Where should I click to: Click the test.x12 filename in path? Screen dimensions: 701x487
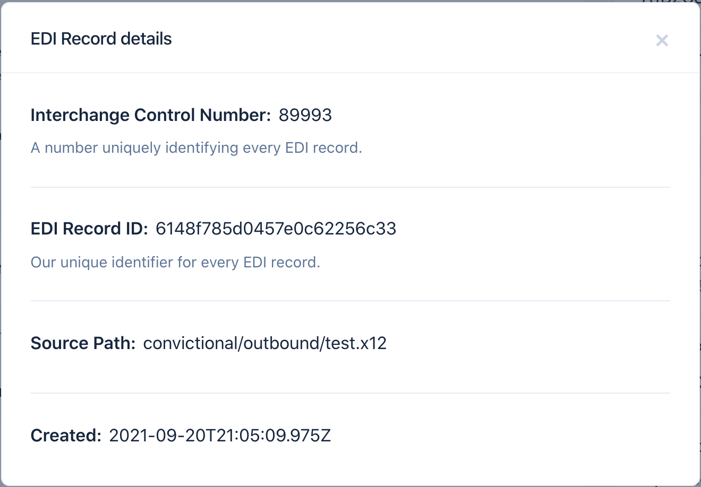[356, 343]
